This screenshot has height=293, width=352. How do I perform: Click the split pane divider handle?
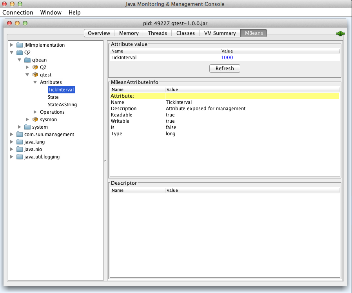105,161
